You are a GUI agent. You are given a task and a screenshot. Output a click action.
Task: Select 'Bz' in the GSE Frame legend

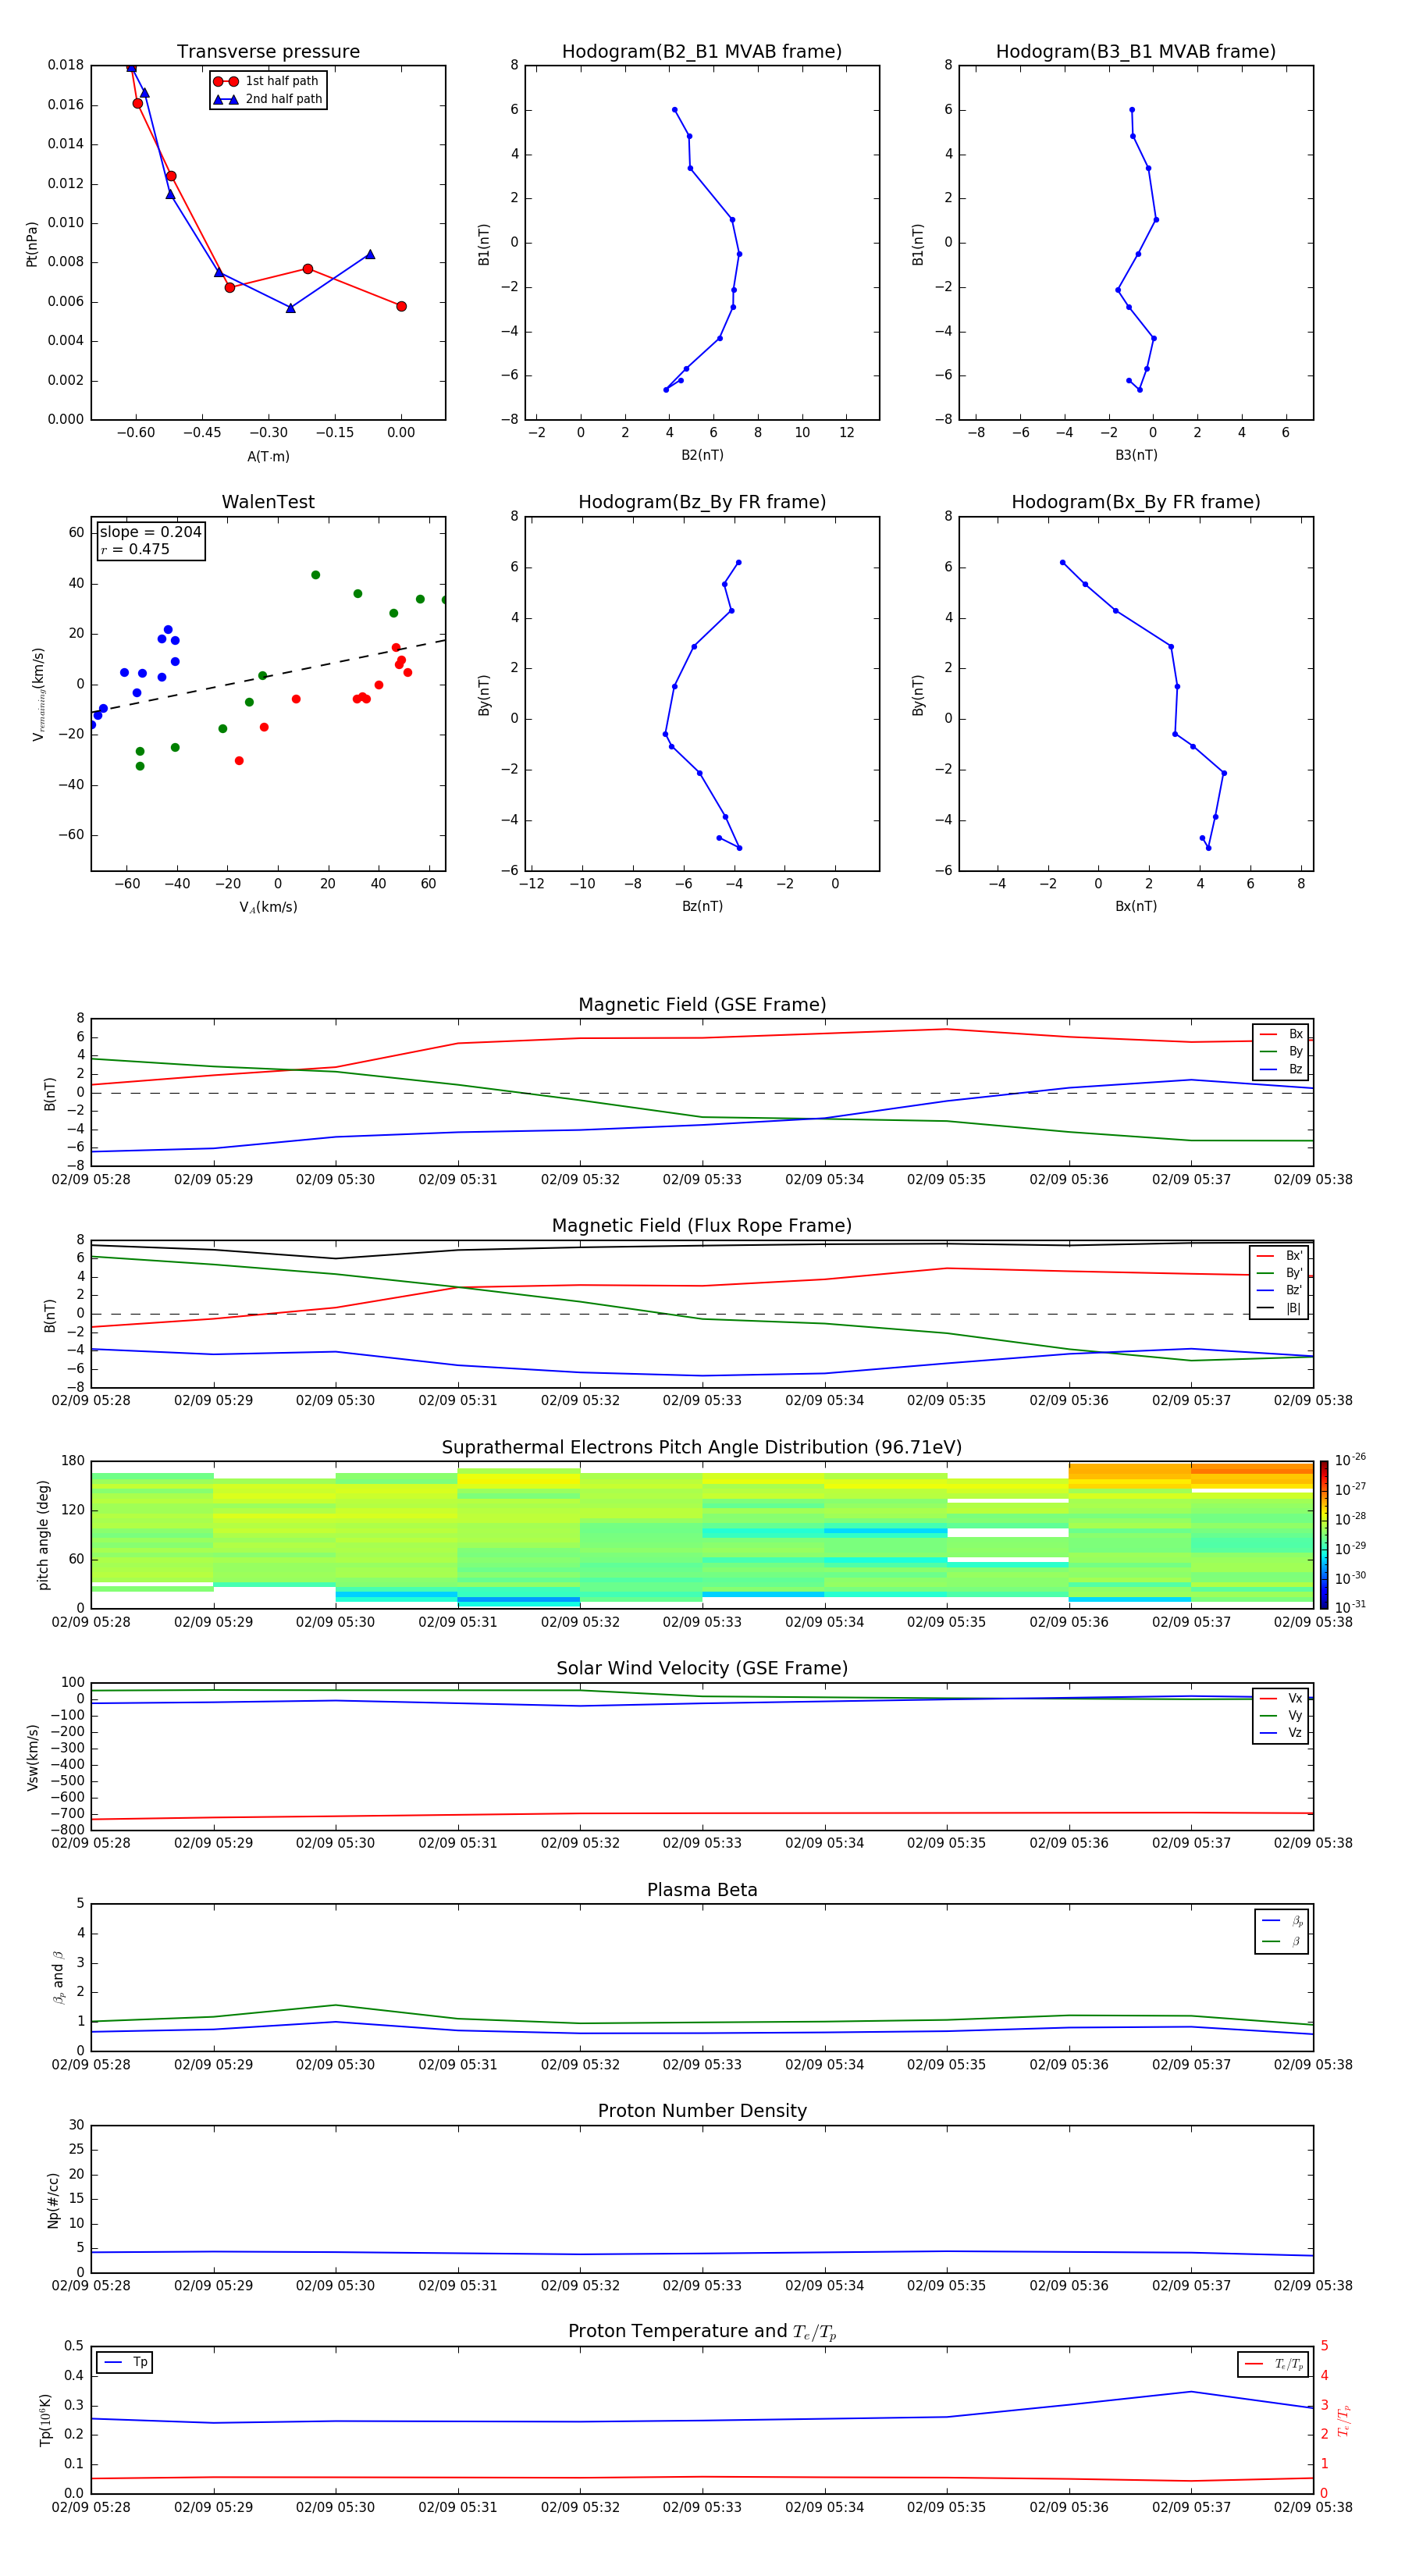point(1281,1069)
